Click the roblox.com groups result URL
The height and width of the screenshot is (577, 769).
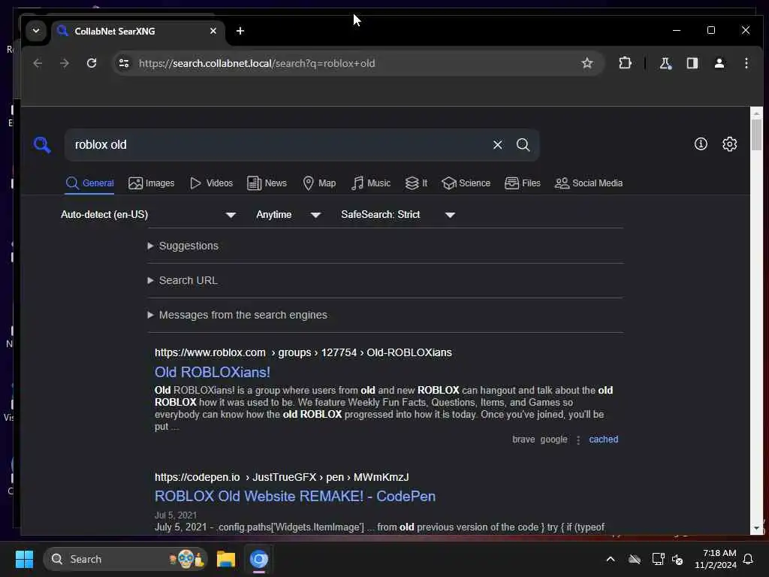click(303, 352)
